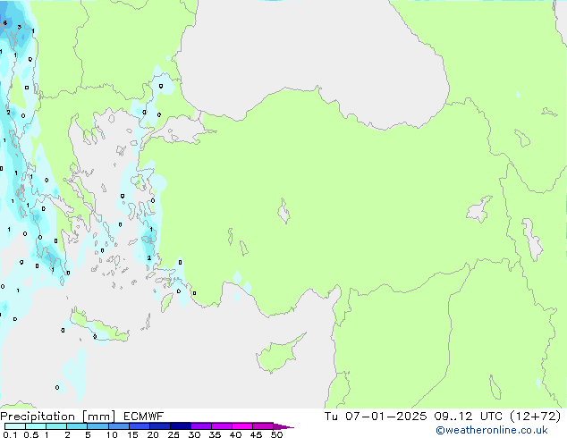Select the 45–50 mm legend swatch
The image size is (567, 438).
coord(263,426)
